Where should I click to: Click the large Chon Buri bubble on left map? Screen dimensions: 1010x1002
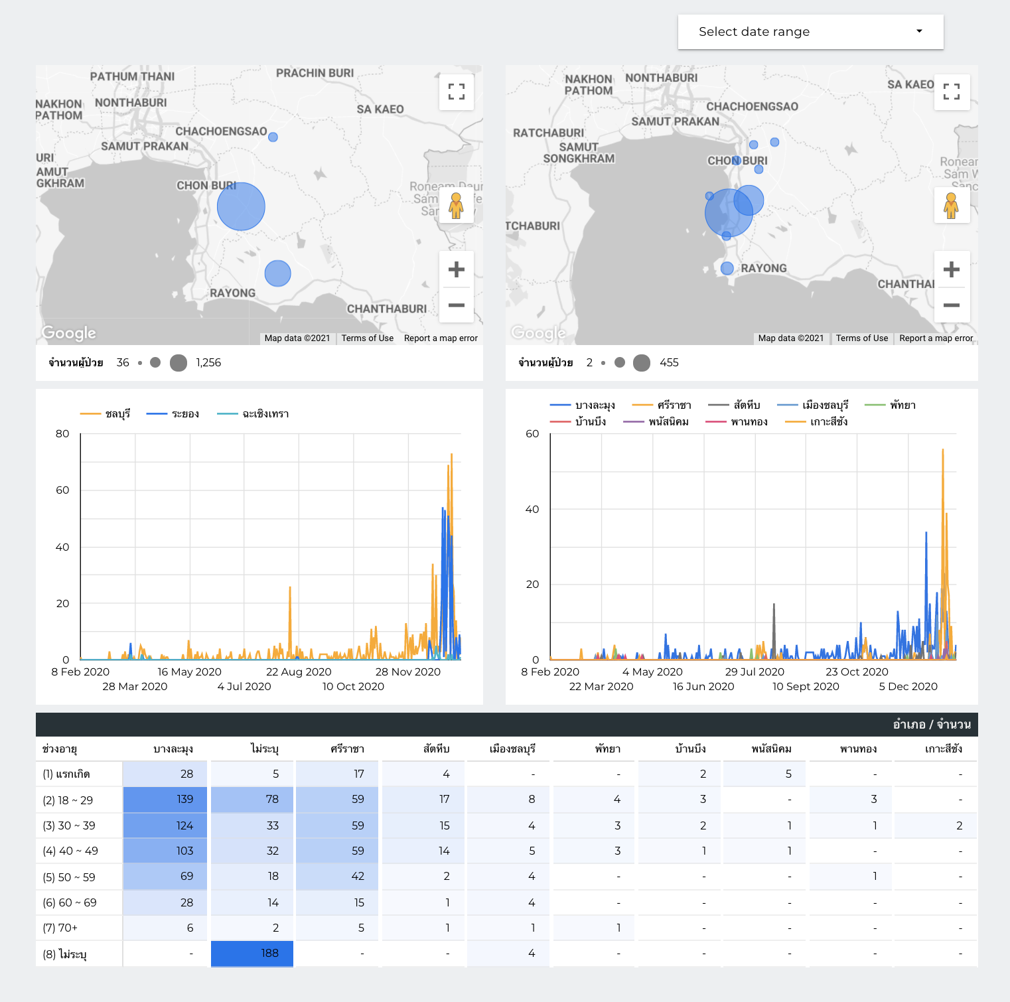(x=241, y=206)
